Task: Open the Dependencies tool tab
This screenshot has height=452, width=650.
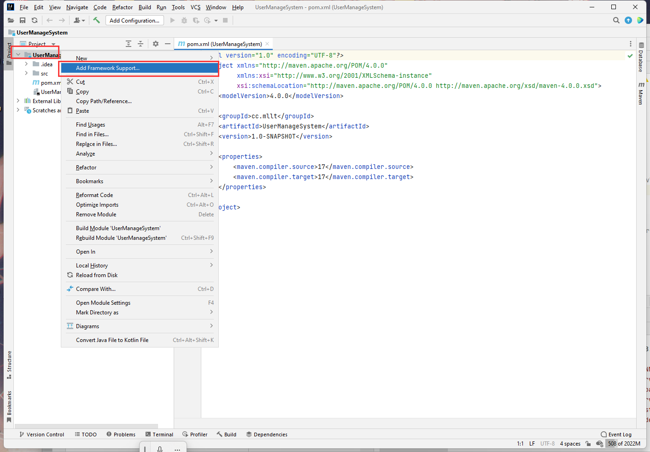Action: coord(267,435)
